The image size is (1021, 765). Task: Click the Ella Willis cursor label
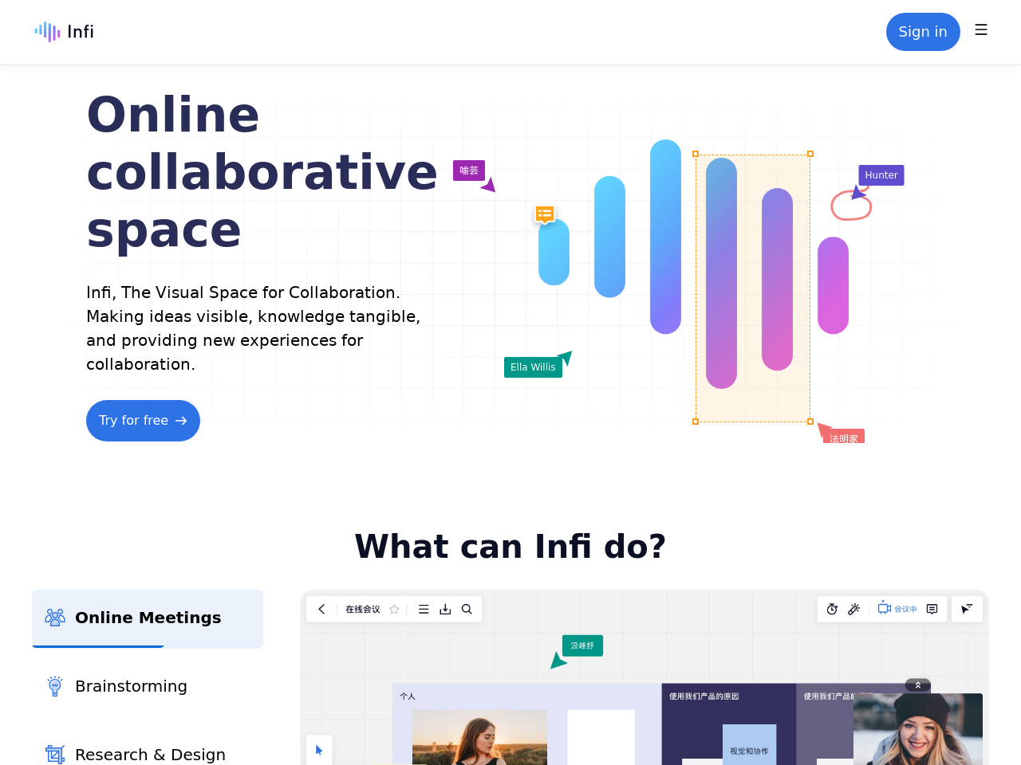click(x=533, y=367)
